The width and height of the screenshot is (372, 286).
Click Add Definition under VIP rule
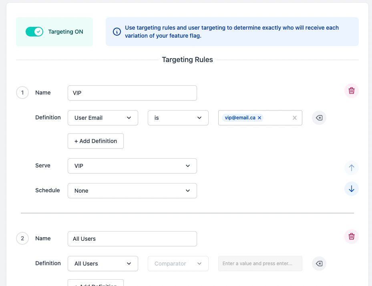pyautogui.click(x=96, y=141)
